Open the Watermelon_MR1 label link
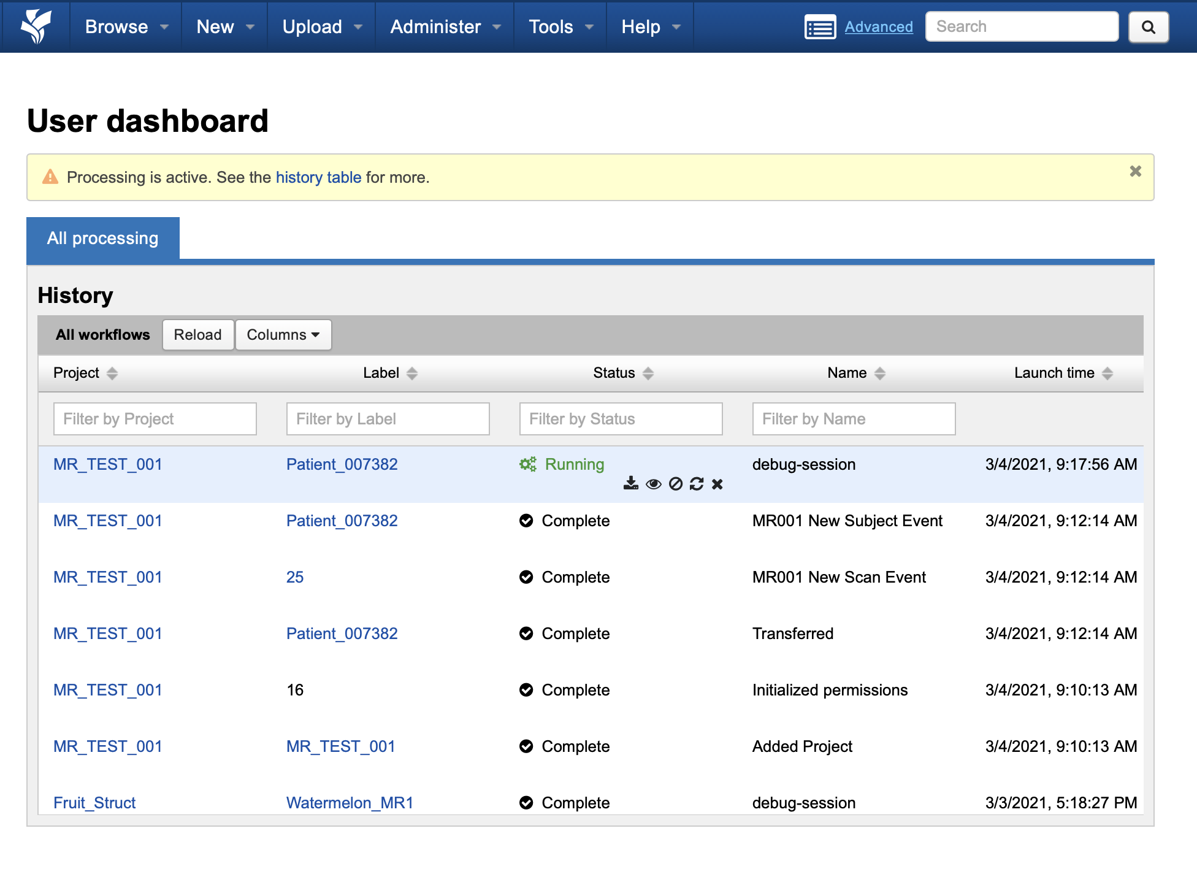Viewport: 1197px width, 877px height. coord(350,802)
